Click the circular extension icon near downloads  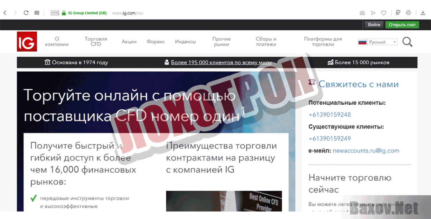[408, 13]
